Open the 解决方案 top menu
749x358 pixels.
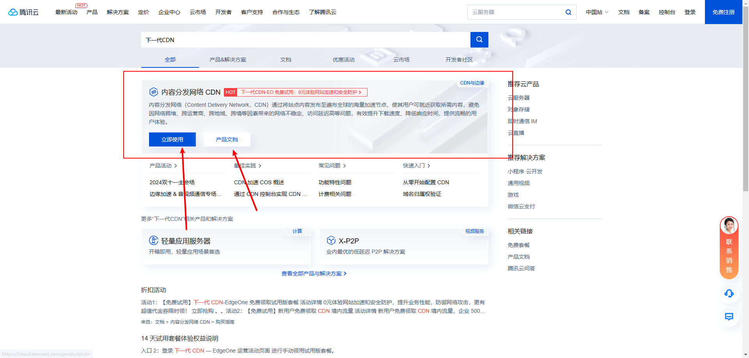point(118,12)
